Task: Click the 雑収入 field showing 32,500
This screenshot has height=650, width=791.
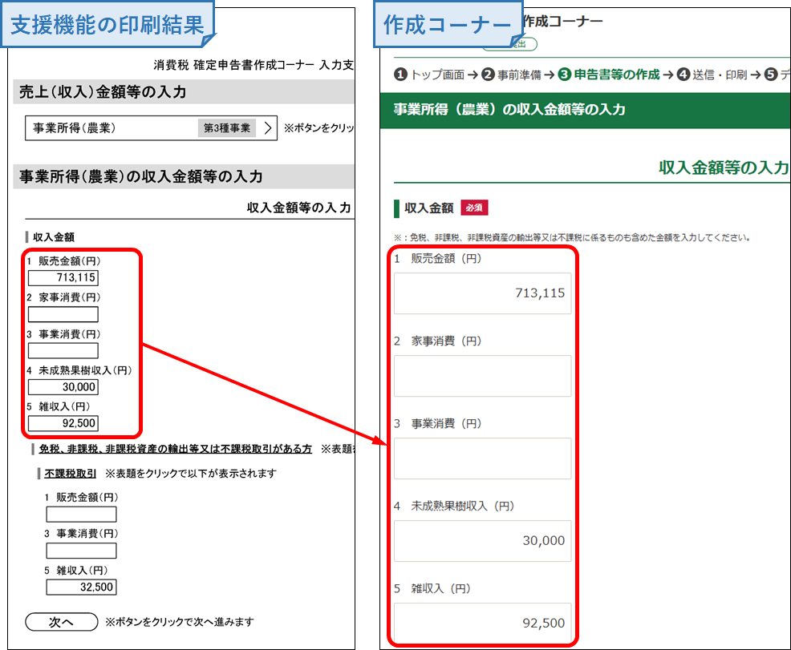Action: pyautogui.click(x=81, y=587)
